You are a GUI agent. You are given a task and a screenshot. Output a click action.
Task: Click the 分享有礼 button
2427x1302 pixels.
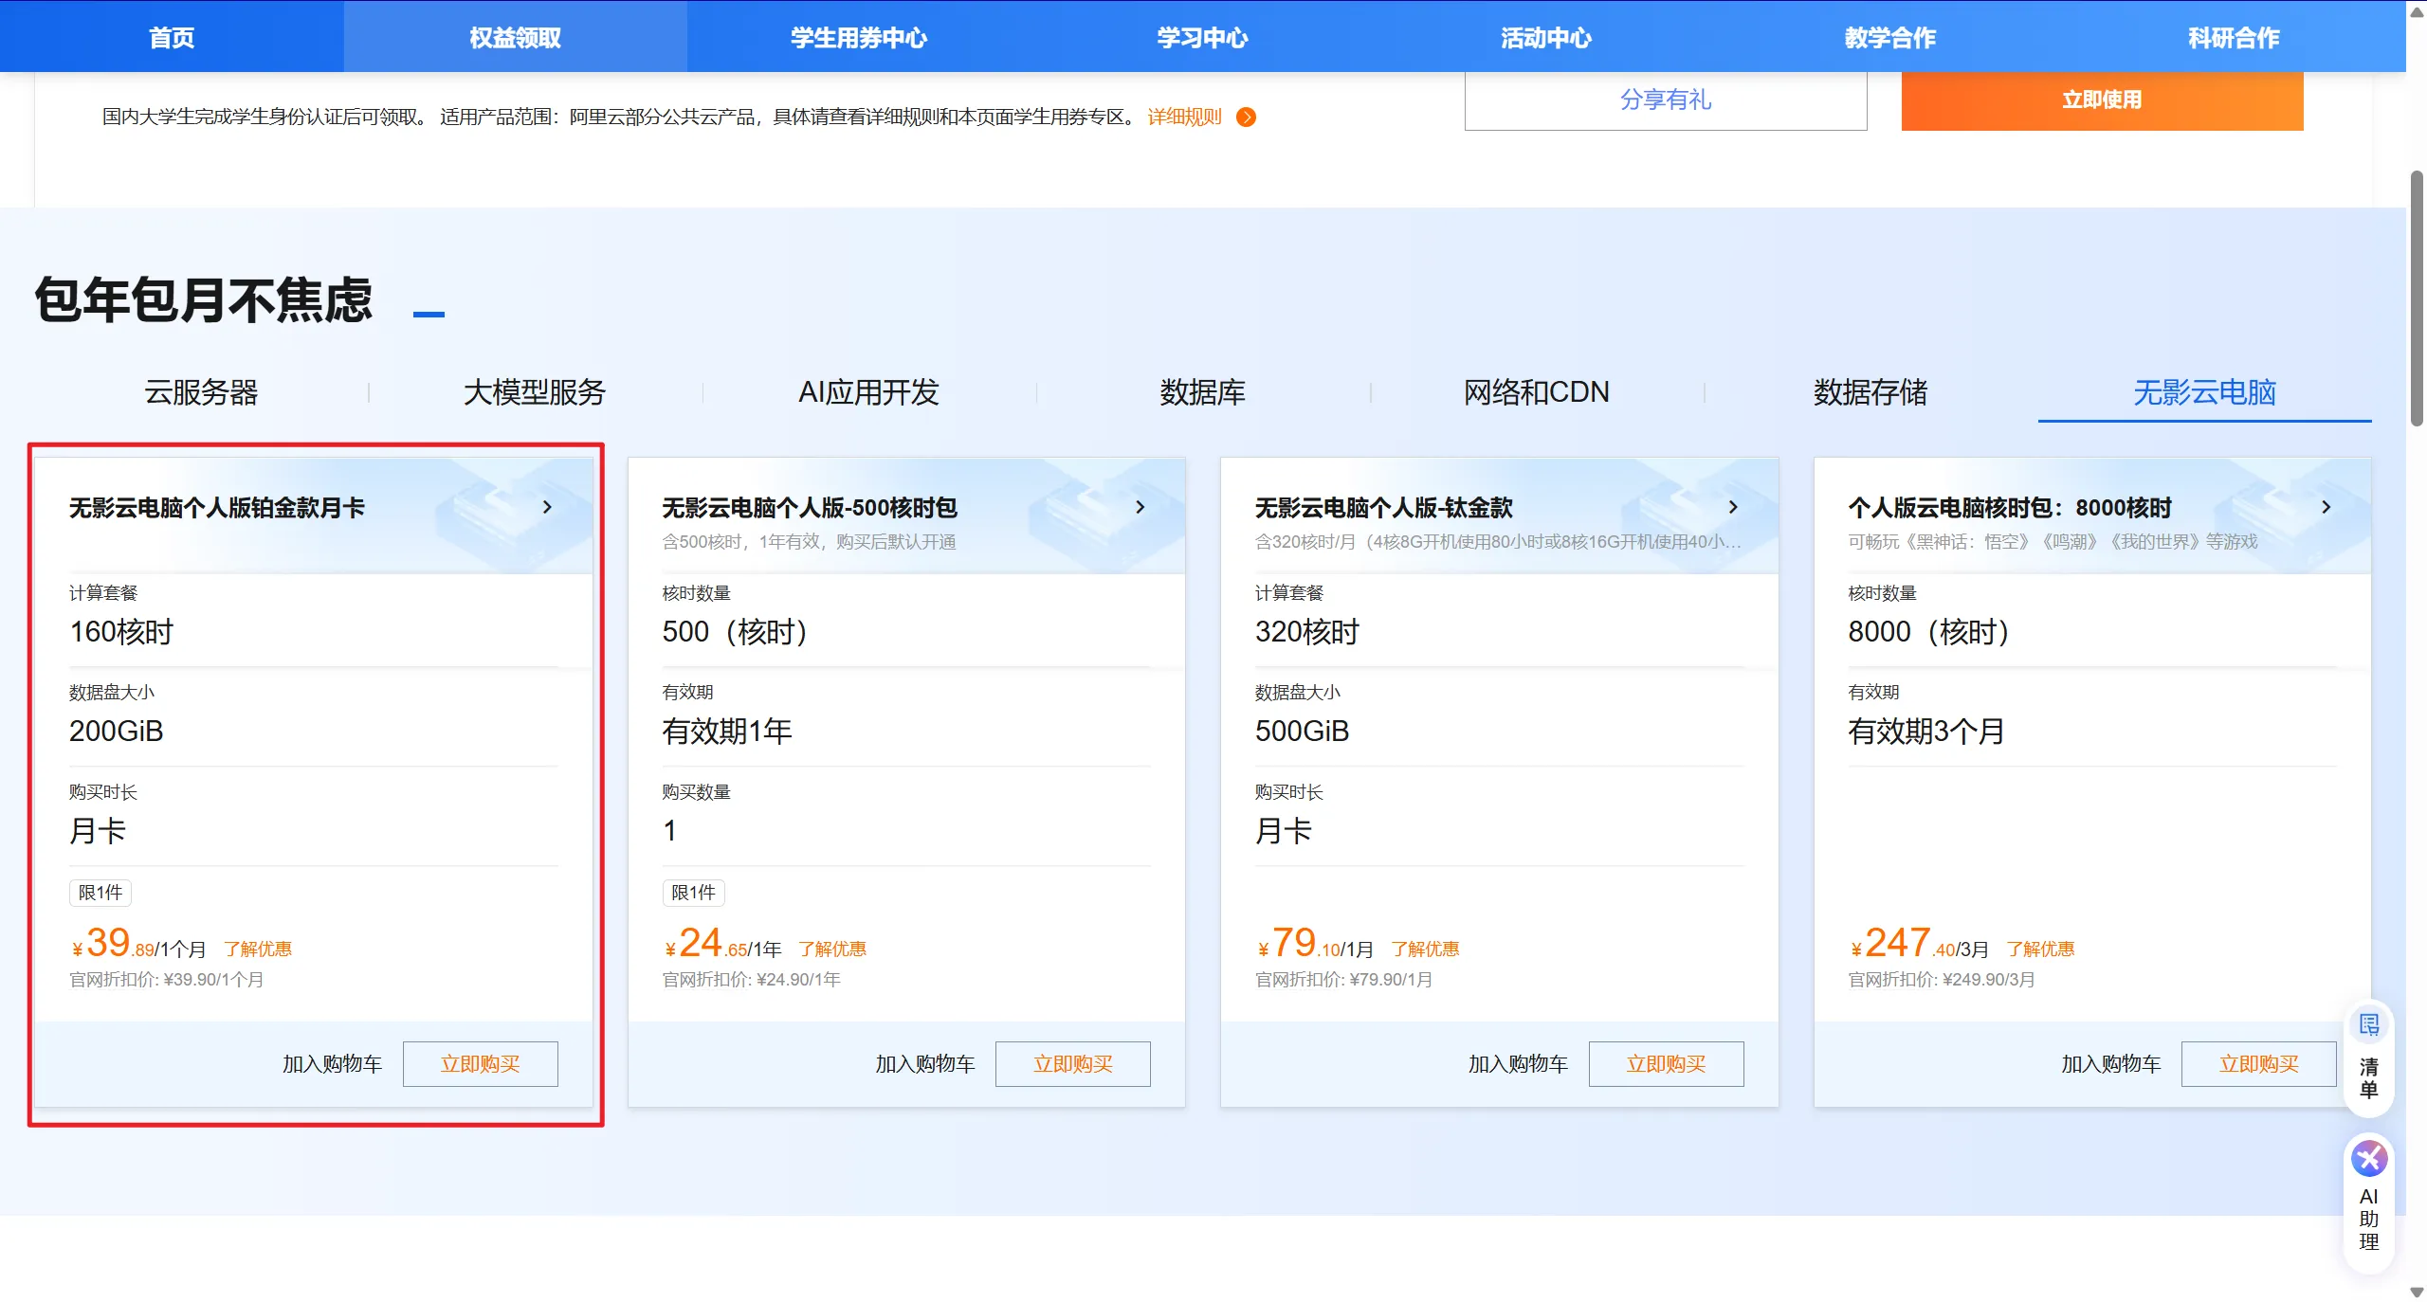click(x=1665, y=99)
